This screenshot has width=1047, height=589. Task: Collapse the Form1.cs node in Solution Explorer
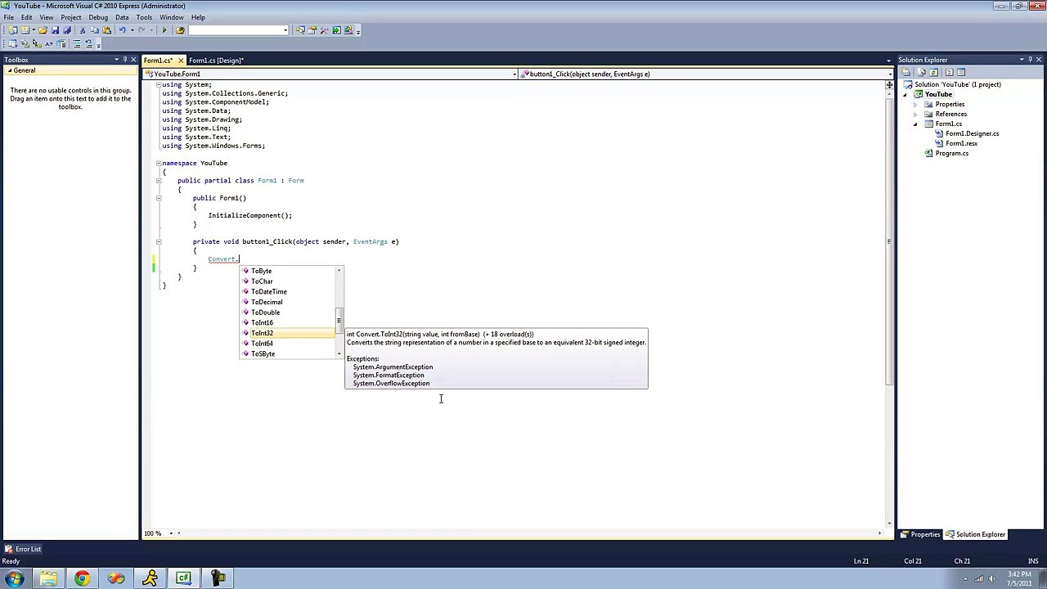[x=915, y=124]
